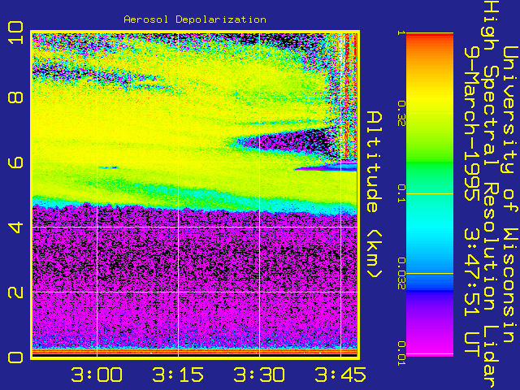Image resolution: width=520 pixels, height=390 pixels.
Task: Click the small cyan blip near 6 km
Action: (x=108, y=167)
